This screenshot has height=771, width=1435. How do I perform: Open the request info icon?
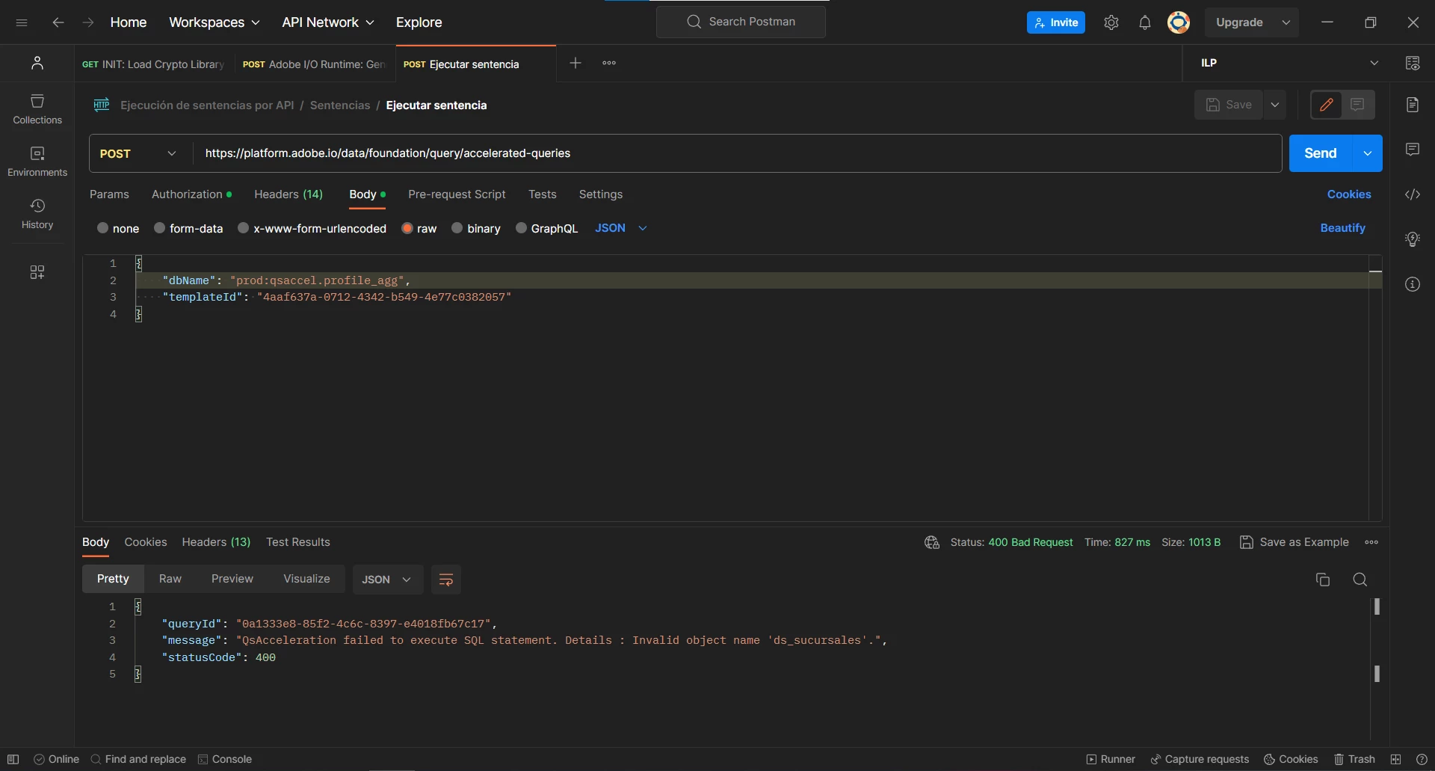[1413, 284]
